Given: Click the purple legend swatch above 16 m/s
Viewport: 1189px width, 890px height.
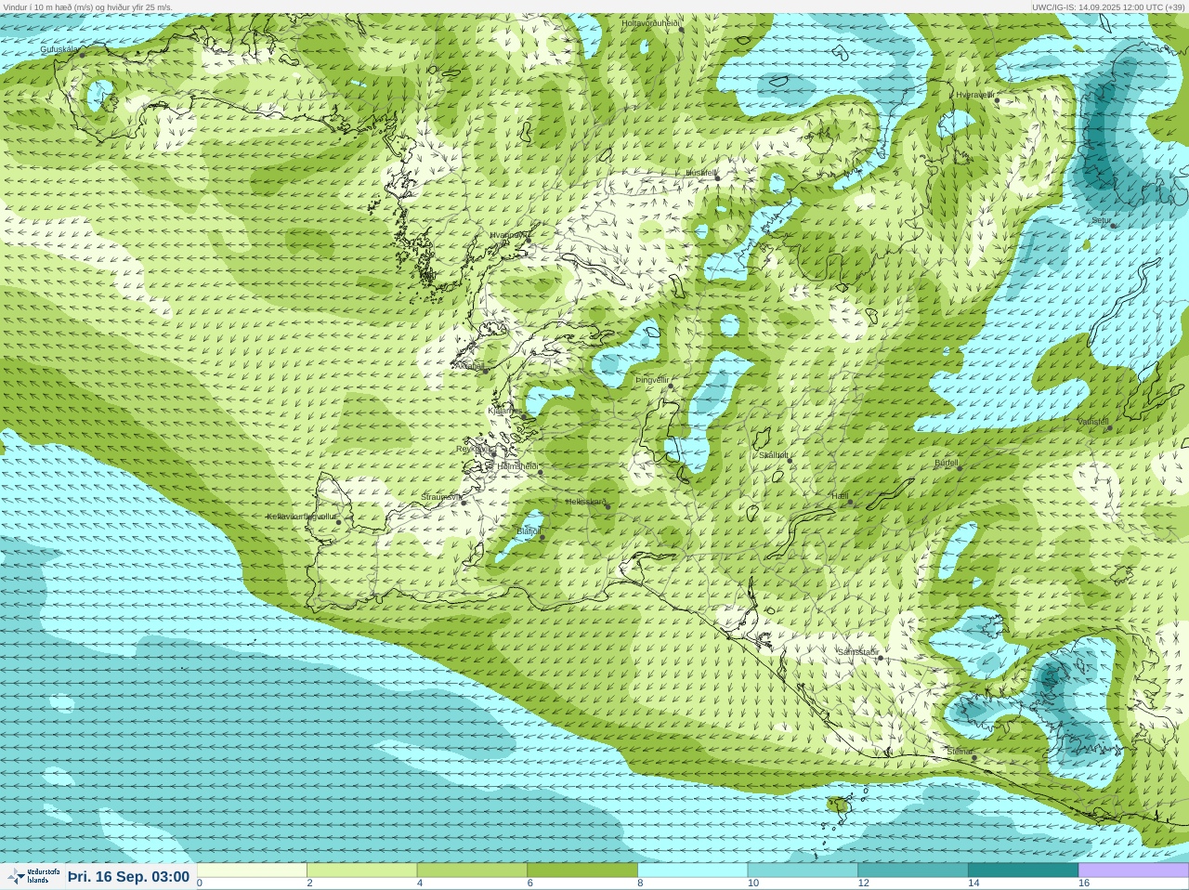Looking at the screenshot, I should 1133,870.
